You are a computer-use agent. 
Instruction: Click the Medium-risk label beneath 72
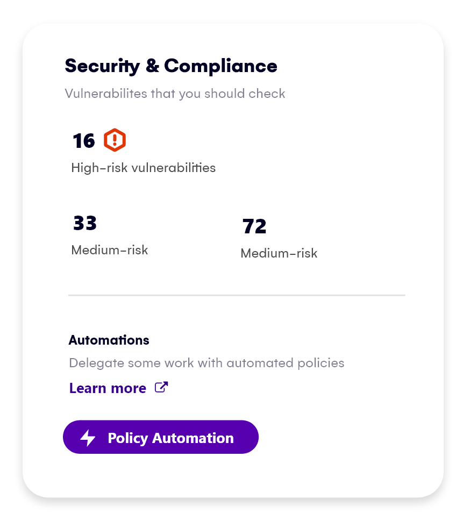[279, 253]
